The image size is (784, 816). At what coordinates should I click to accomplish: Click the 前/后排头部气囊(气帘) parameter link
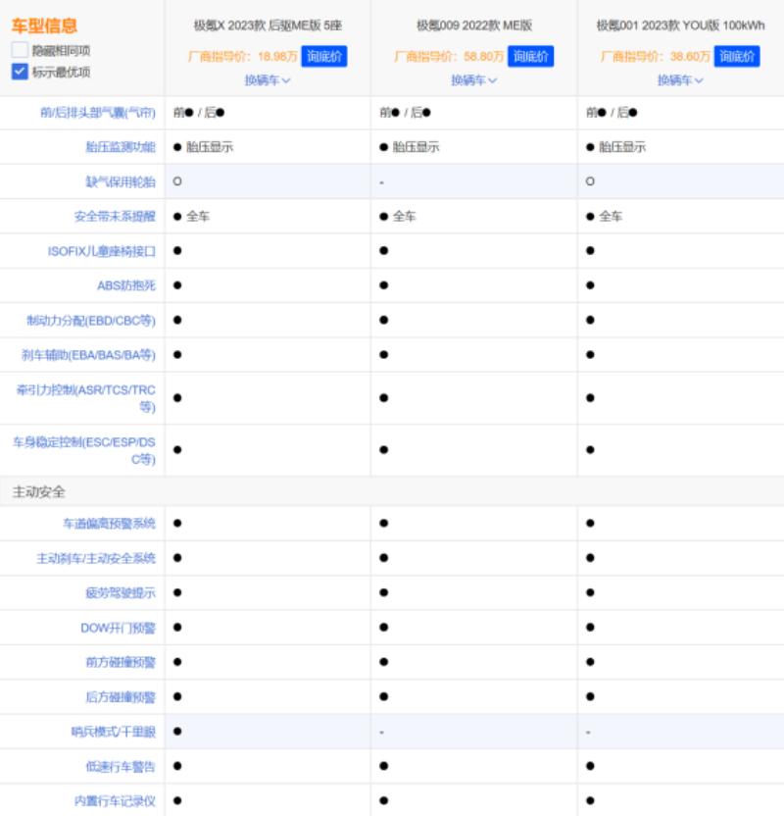pos(98,113)
